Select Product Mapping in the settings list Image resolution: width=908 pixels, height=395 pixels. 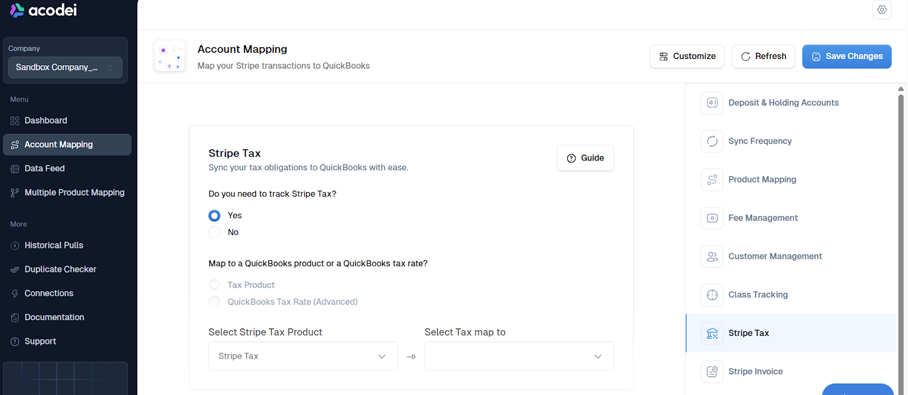coord(762,179)
